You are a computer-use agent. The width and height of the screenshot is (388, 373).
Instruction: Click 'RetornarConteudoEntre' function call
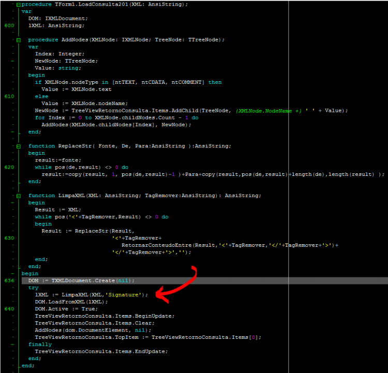pyautogui.click(x=157, y=245)
